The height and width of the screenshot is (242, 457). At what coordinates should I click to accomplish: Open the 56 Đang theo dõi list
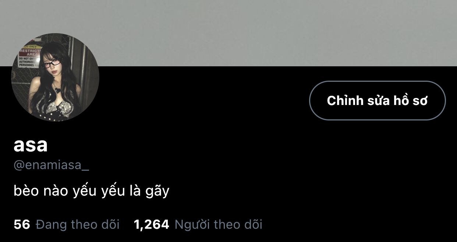tap(67, 224)
